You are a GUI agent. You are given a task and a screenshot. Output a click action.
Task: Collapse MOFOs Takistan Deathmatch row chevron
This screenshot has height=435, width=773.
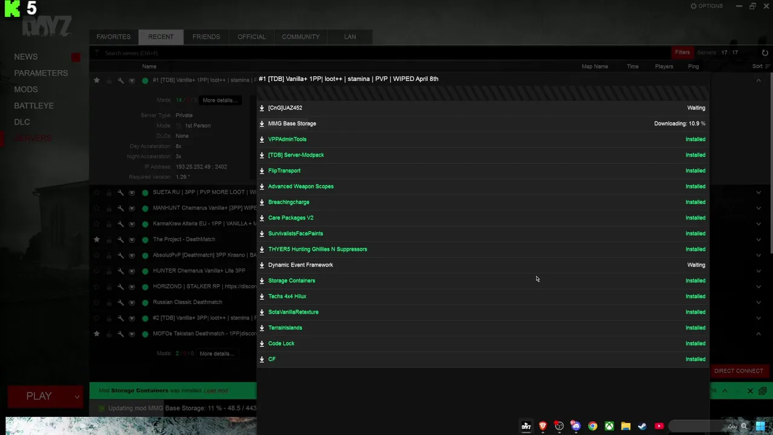pyautogui.click(x=759, y=333)
